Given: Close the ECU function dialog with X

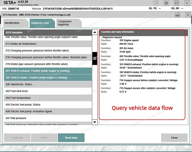Looking at the screenshot, I should (x=188, y=15).
